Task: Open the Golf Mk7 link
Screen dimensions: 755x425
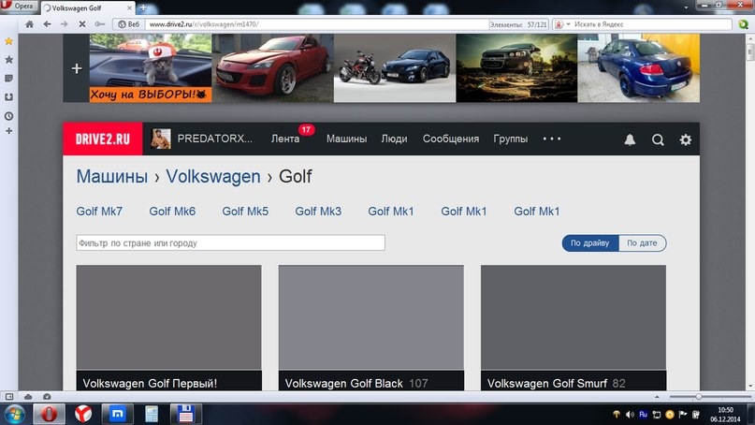Action: (99, 211)
